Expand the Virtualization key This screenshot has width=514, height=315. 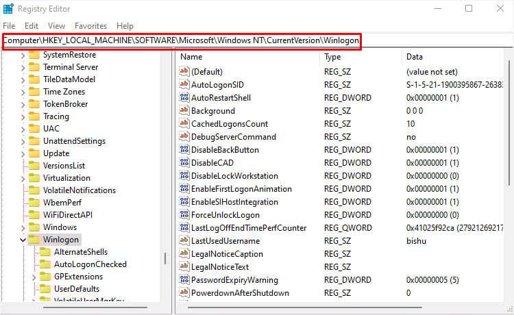point(23,179)
